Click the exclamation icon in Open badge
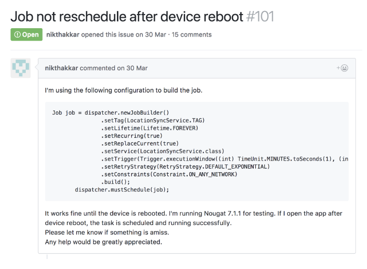Screen dimensions: 367x269 [17, 35]
